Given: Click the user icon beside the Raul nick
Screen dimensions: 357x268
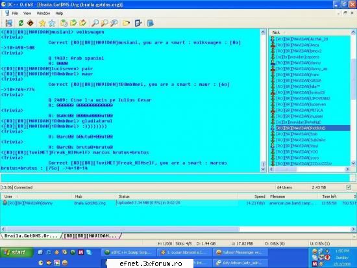Looking at the screenshot, I should [273, 146].
